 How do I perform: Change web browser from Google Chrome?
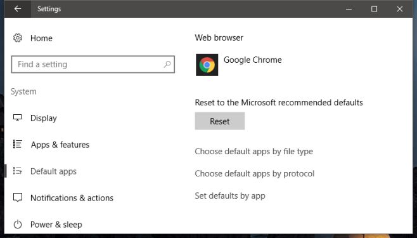[x=239, y=65]
